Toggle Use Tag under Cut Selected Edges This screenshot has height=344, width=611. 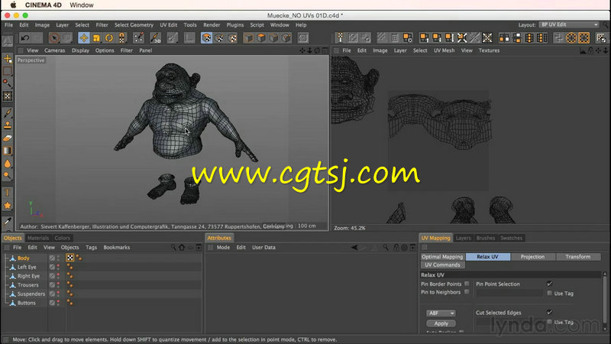549,322
